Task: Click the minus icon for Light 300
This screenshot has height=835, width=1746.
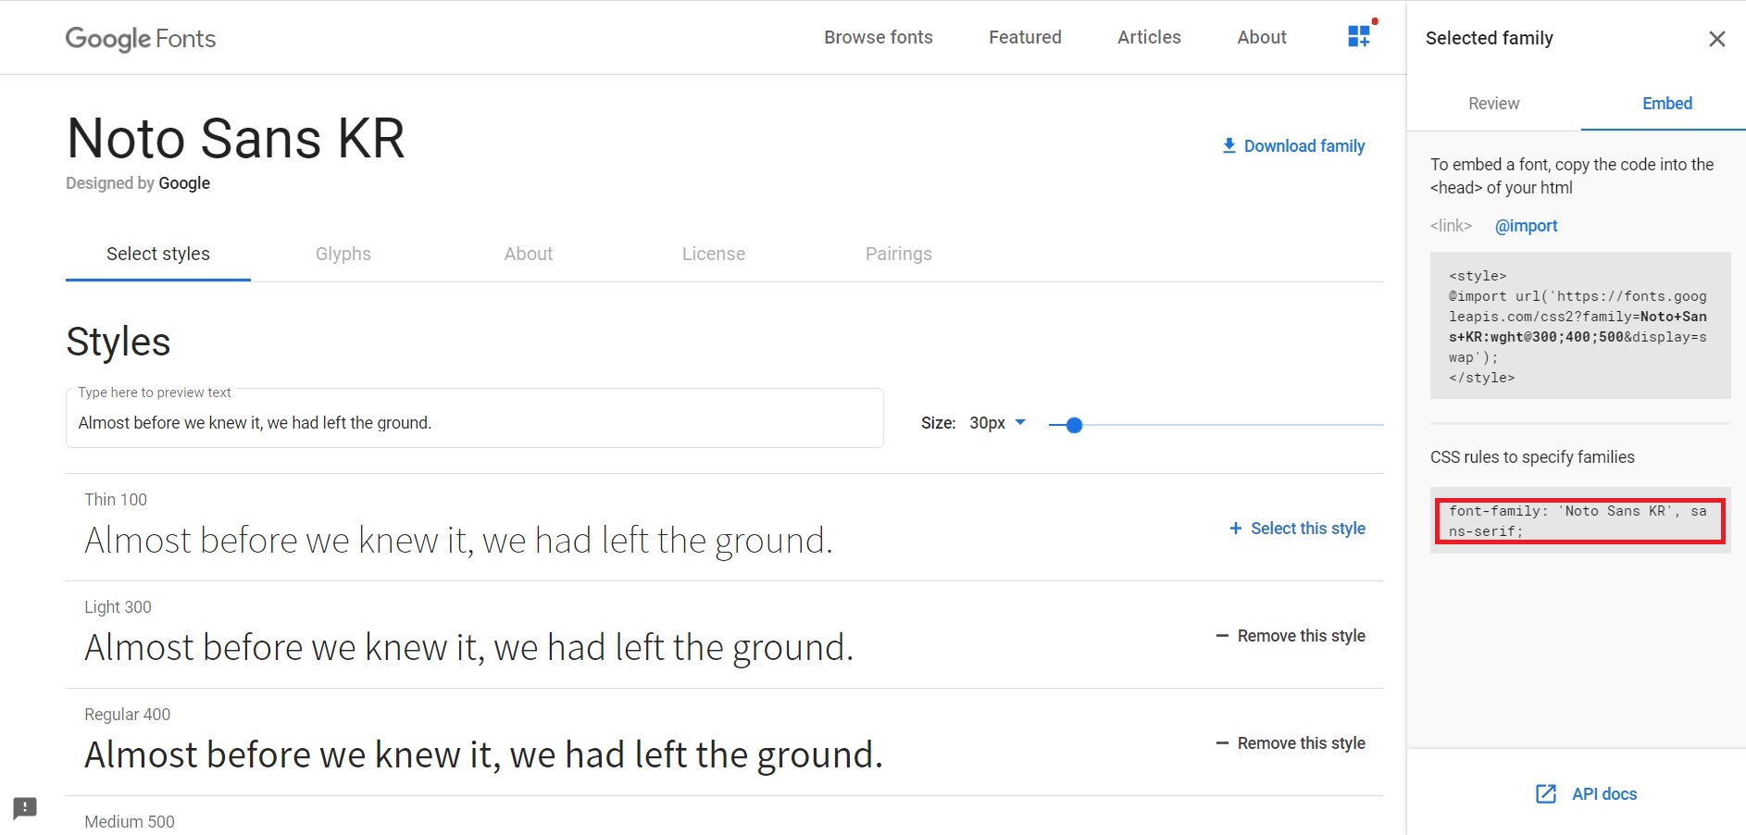Action: click(x=1222, y=635)
